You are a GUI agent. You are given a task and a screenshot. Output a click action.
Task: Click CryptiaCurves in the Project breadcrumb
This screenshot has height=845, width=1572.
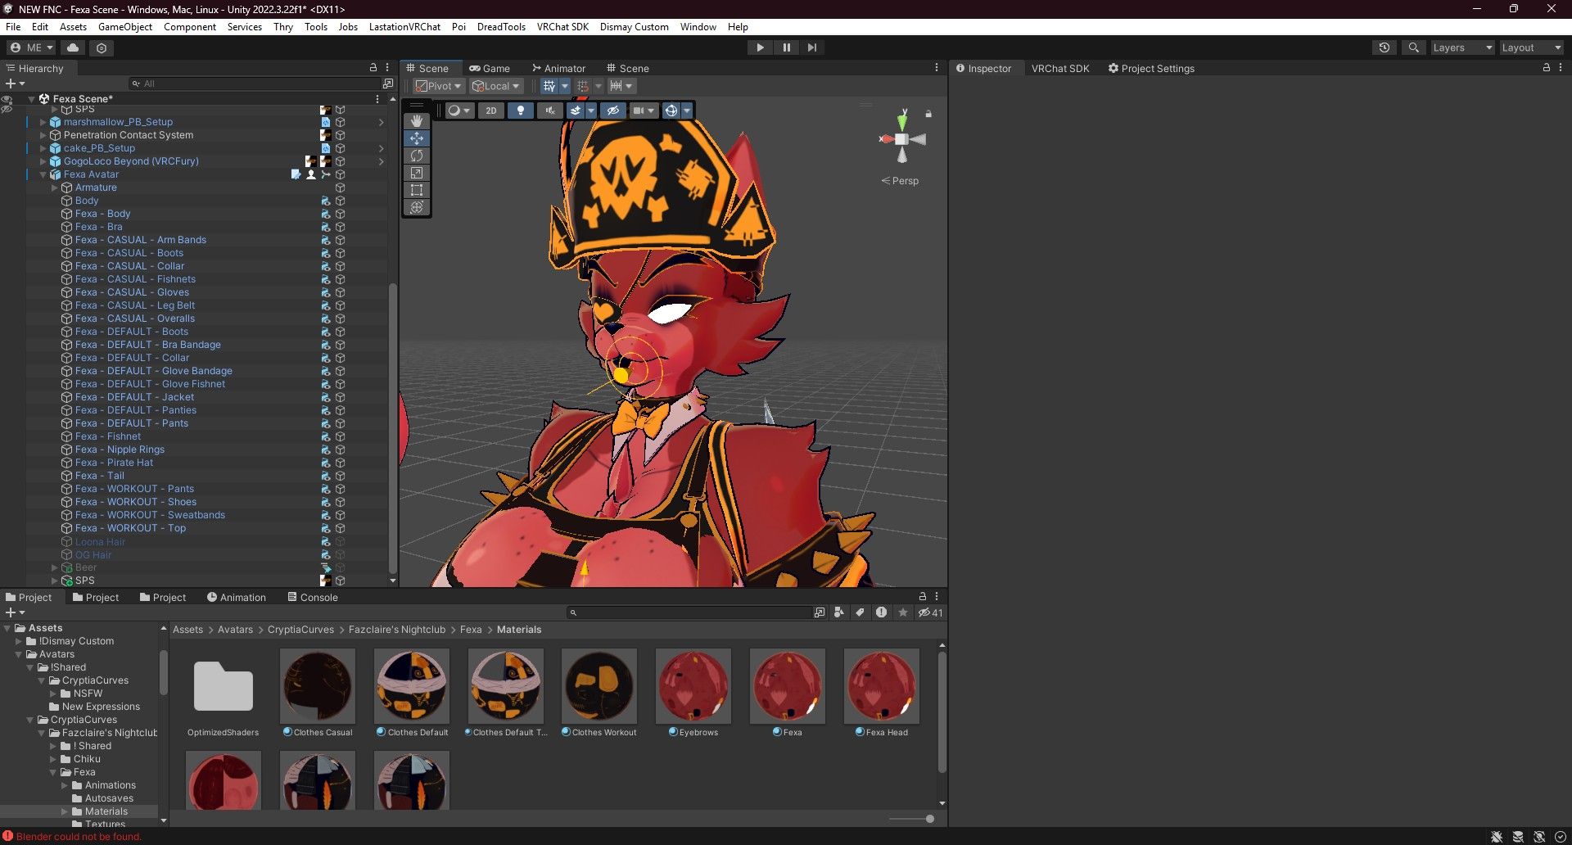300,630
